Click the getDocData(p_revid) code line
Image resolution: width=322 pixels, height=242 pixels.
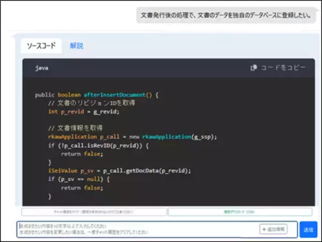(x=120, y=171)
